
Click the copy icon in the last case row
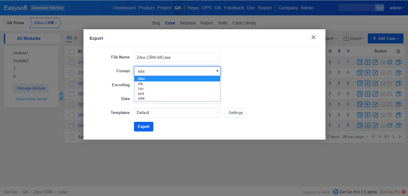(x=399, y=125)
